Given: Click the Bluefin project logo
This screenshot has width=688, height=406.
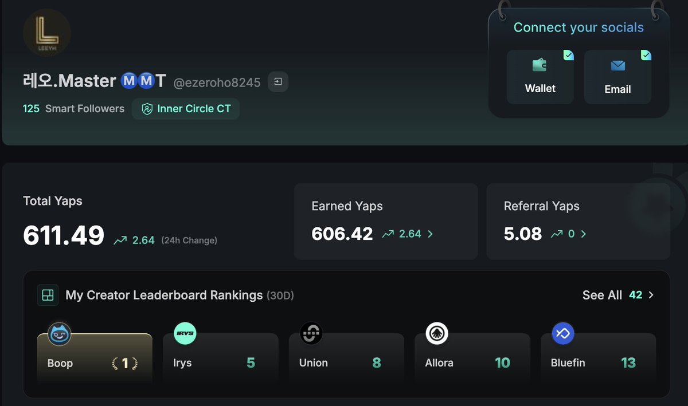Looking at the screenshot, I should tap(563, 333).
